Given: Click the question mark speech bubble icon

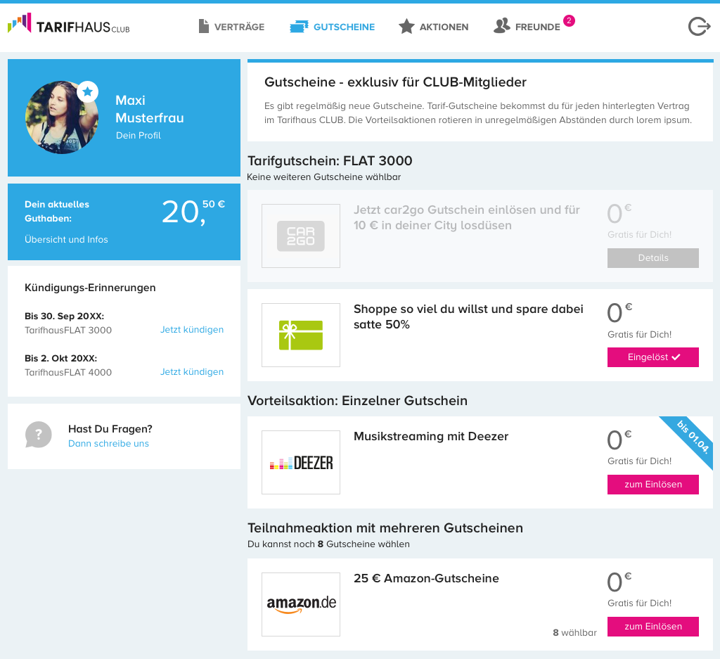Looking at the screenshot, I should [x=38, y=435].
